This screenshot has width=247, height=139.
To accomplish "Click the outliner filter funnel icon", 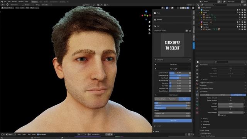I will [240, 5].
